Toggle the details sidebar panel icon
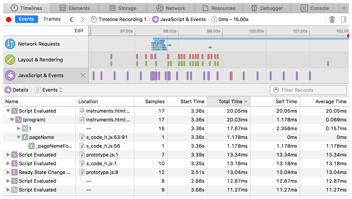The image size is (352, 199). coord(343,19)
